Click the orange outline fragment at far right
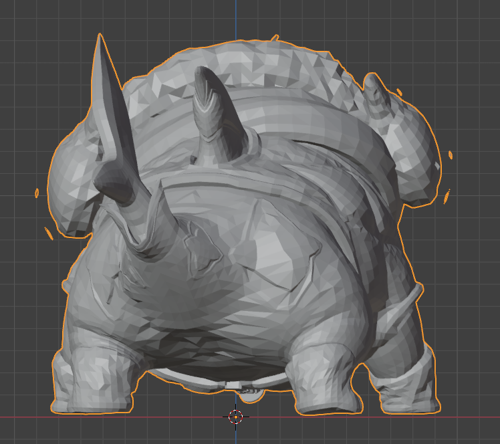The width and height of the screenshot is (500, 444). pos(451,155)
